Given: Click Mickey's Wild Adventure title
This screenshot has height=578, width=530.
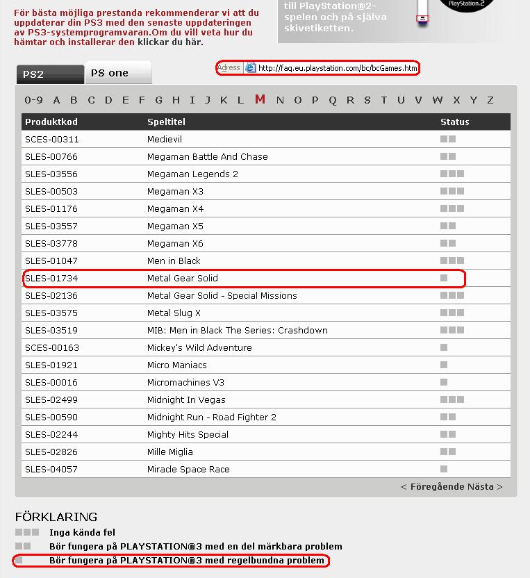Looking at the screenshot, I should click(x=199, y=347).
